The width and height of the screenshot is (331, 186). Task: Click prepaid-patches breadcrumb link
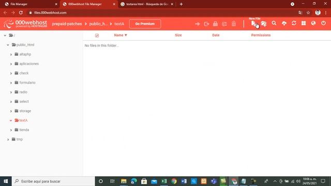[x=67, y=24]
